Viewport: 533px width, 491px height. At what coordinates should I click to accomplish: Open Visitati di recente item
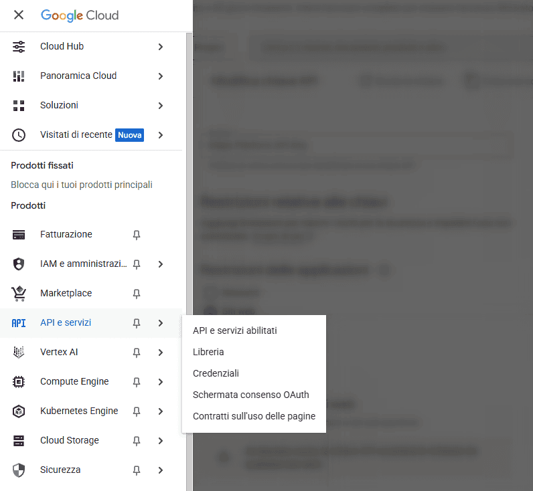[91, 135]
